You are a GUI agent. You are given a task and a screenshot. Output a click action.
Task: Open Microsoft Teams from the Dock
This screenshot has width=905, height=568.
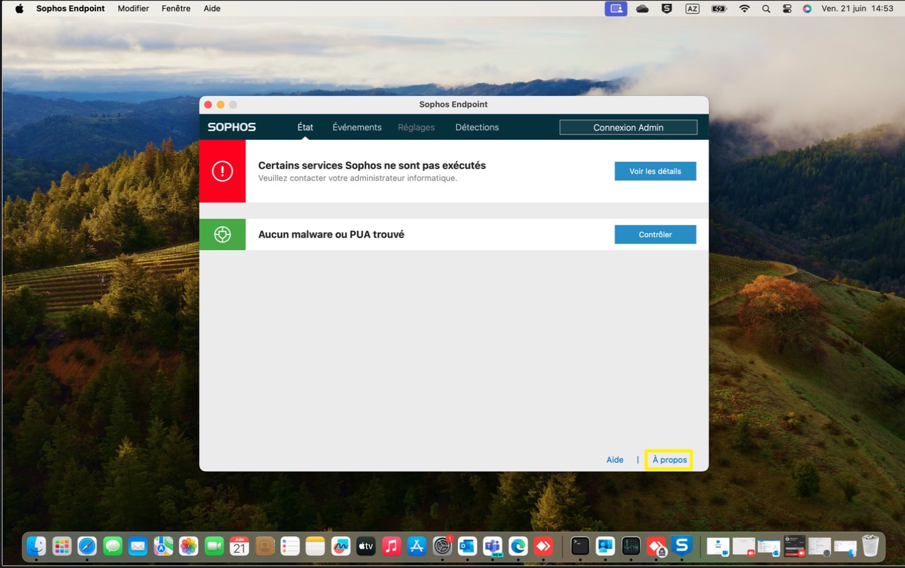pyautogui.click(x=493, y=546)
